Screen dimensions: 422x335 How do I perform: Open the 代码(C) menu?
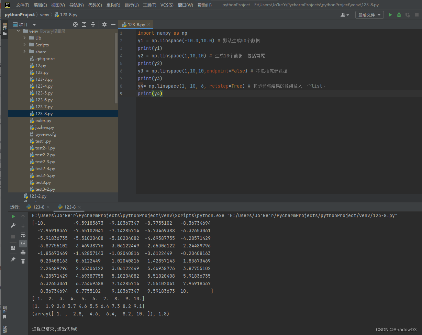[x=95, y=5]
